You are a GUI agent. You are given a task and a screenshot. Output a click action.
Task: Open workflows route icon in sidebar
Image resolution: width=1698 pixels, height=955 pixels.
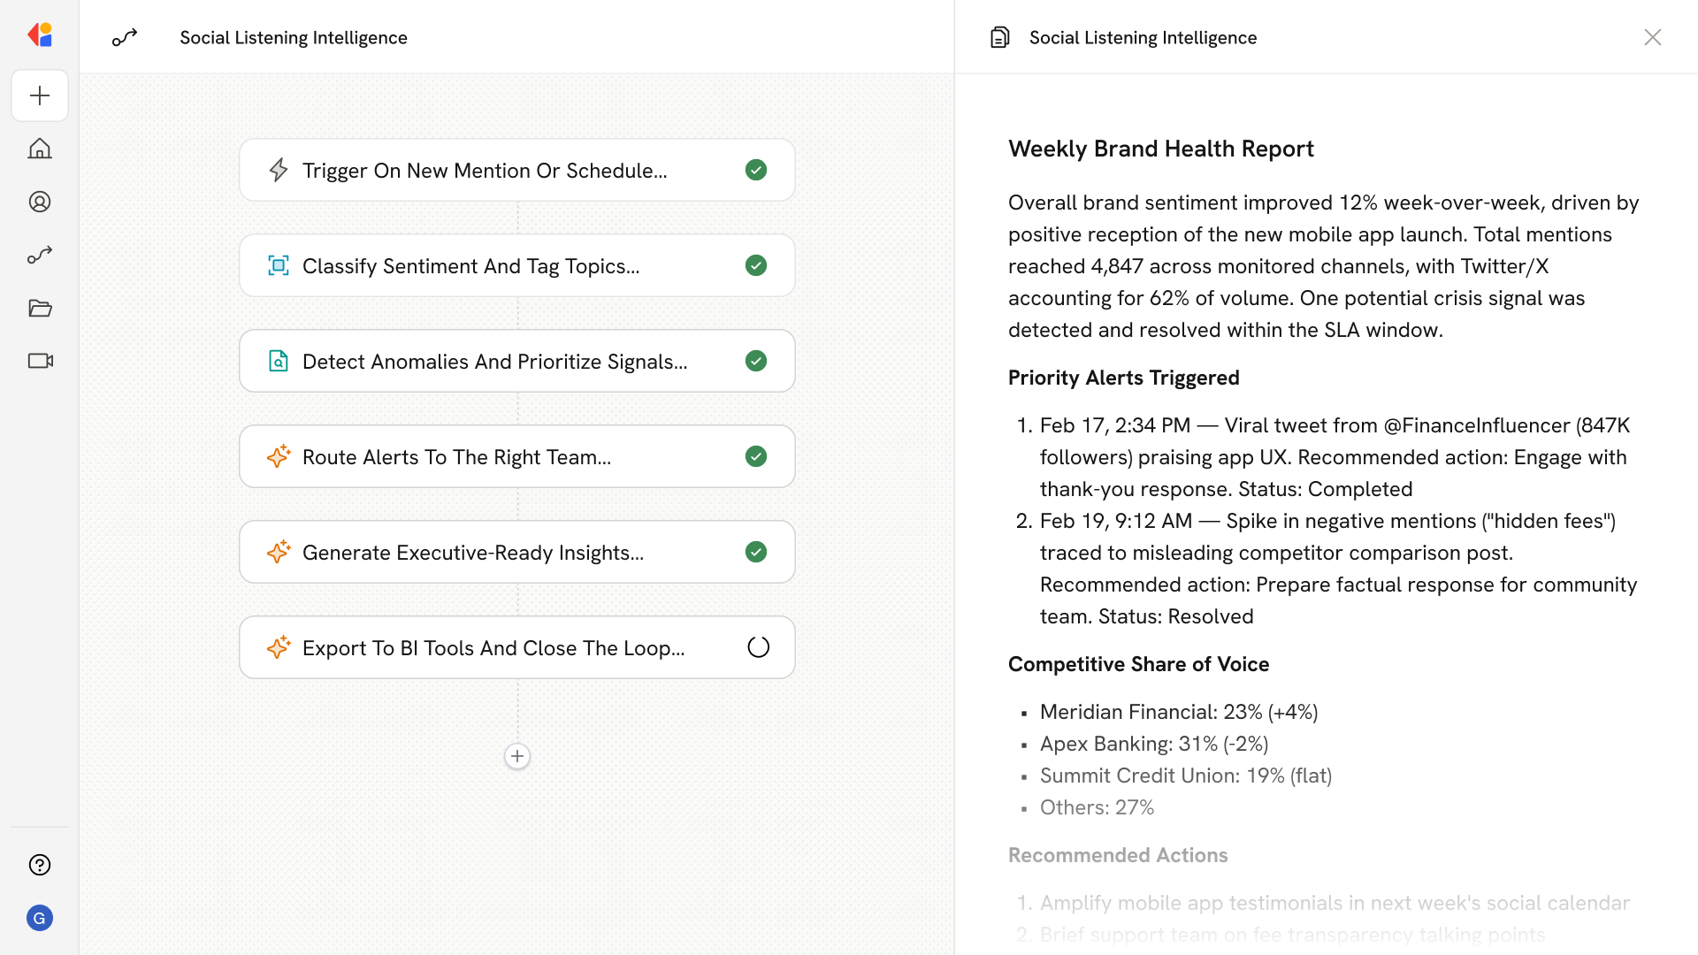40,255
